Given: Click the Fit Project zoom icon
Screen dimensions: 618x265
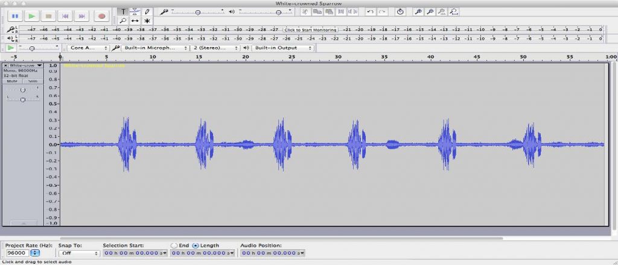Looking at the screenshot, I should tap(454, 12).
